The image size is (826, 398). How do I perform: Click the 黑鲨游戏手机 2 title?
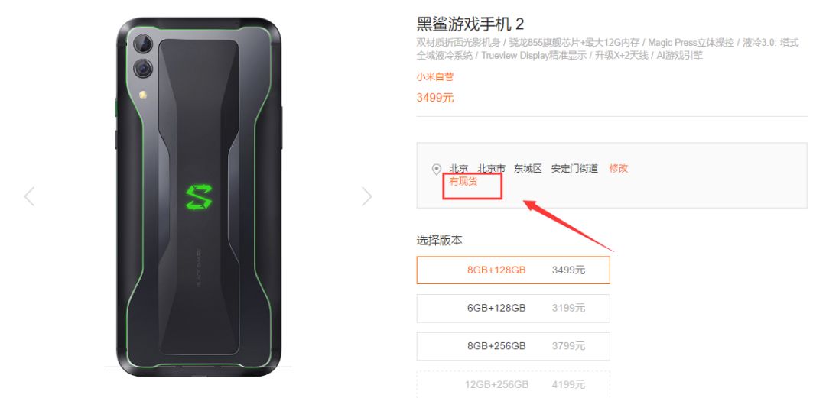coord(470,24)
